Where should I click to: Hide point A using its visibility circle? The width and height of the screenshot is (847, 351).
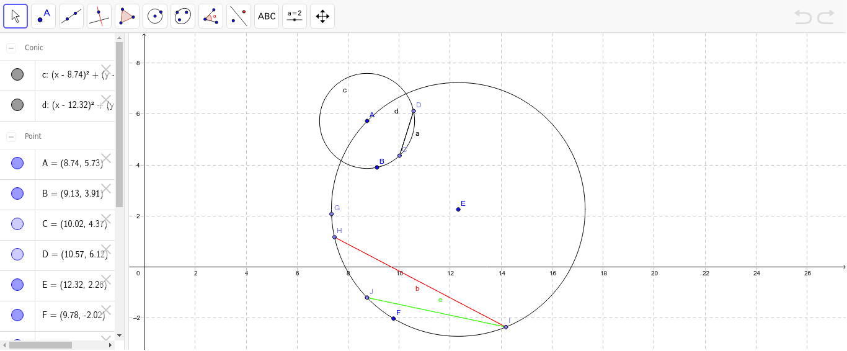(17, 164)
